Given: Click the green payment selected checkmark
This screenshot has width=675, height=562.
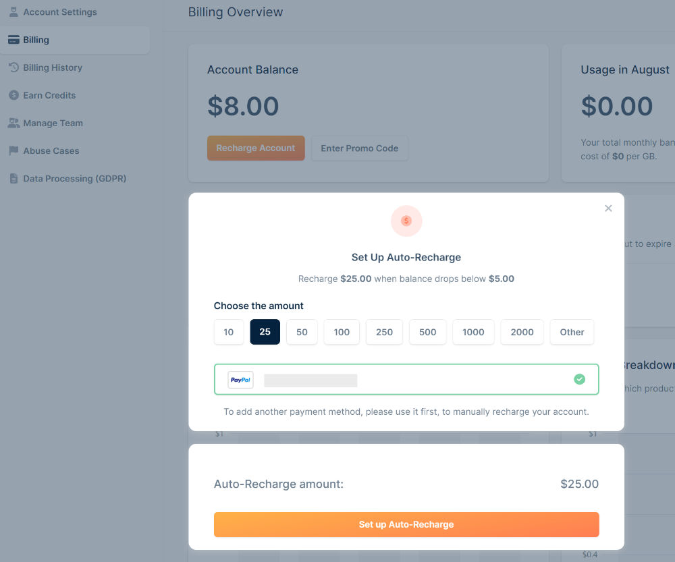Looking at the screenshot, I should coord(579,379).
